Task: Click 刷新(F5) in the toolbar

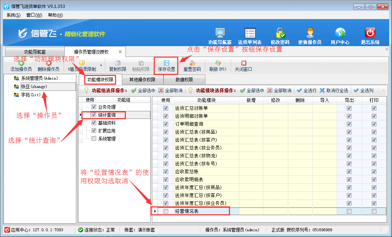Action: point(218,63)
